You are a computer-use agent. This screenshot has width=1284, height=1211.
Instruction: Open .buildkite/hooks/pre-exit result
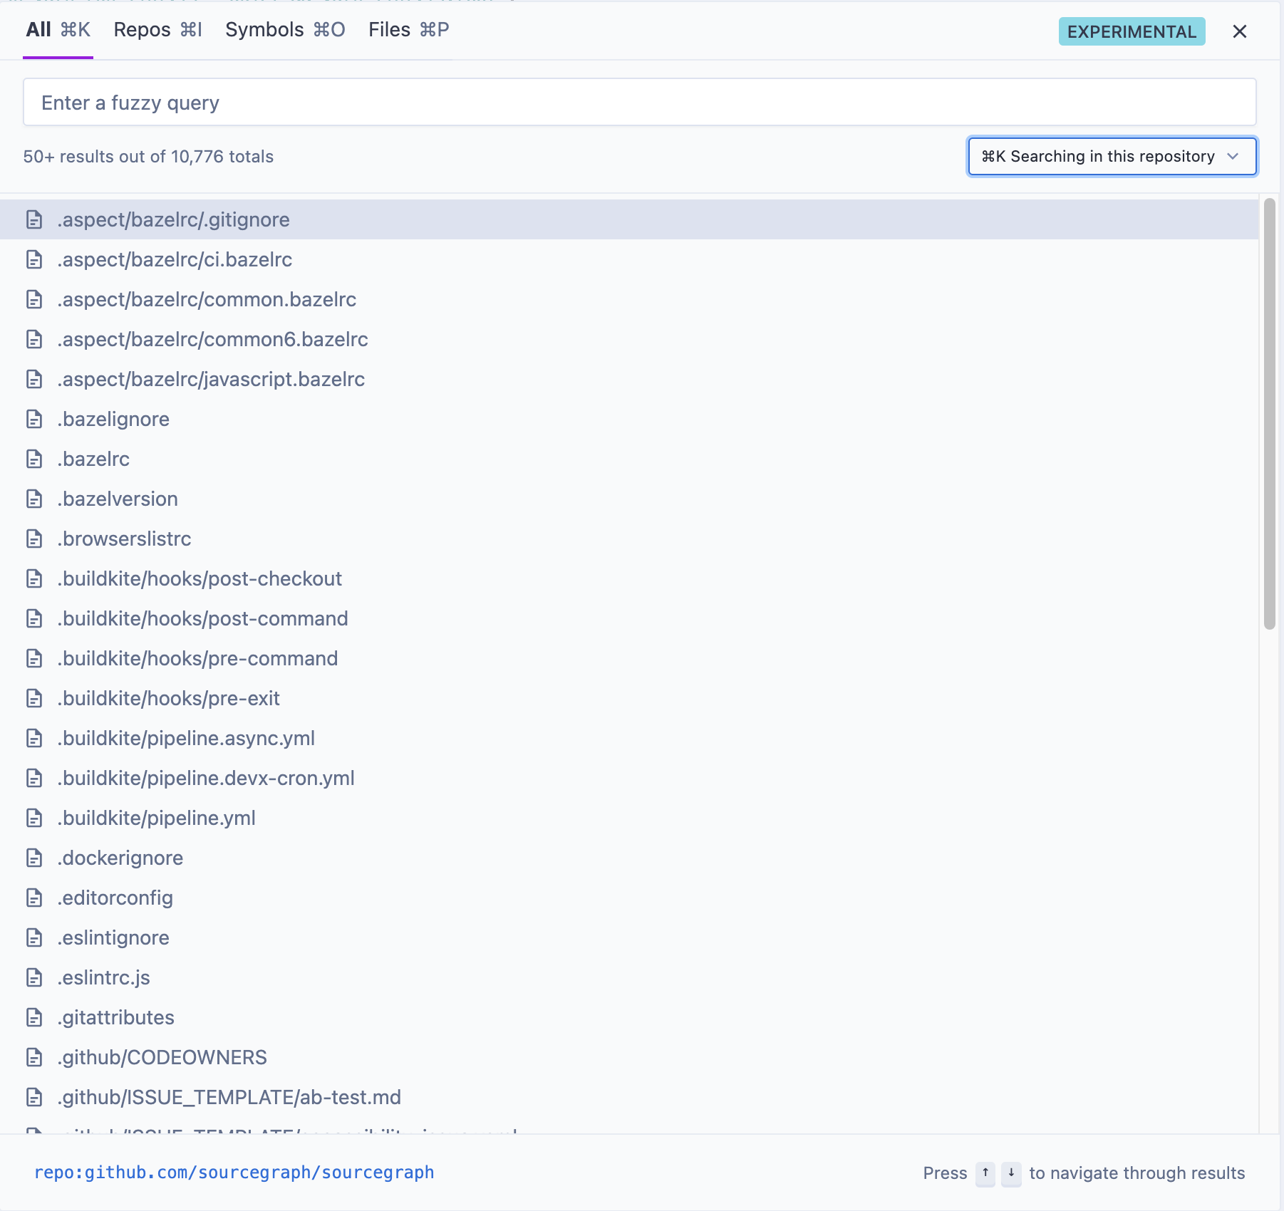629,698
